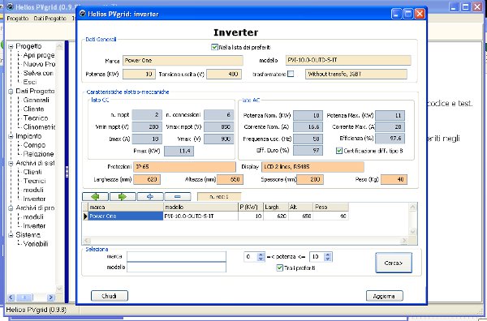The image size is (487, 321).
Task: Click the n. mppt field
Action: click(x=147, y=115)
